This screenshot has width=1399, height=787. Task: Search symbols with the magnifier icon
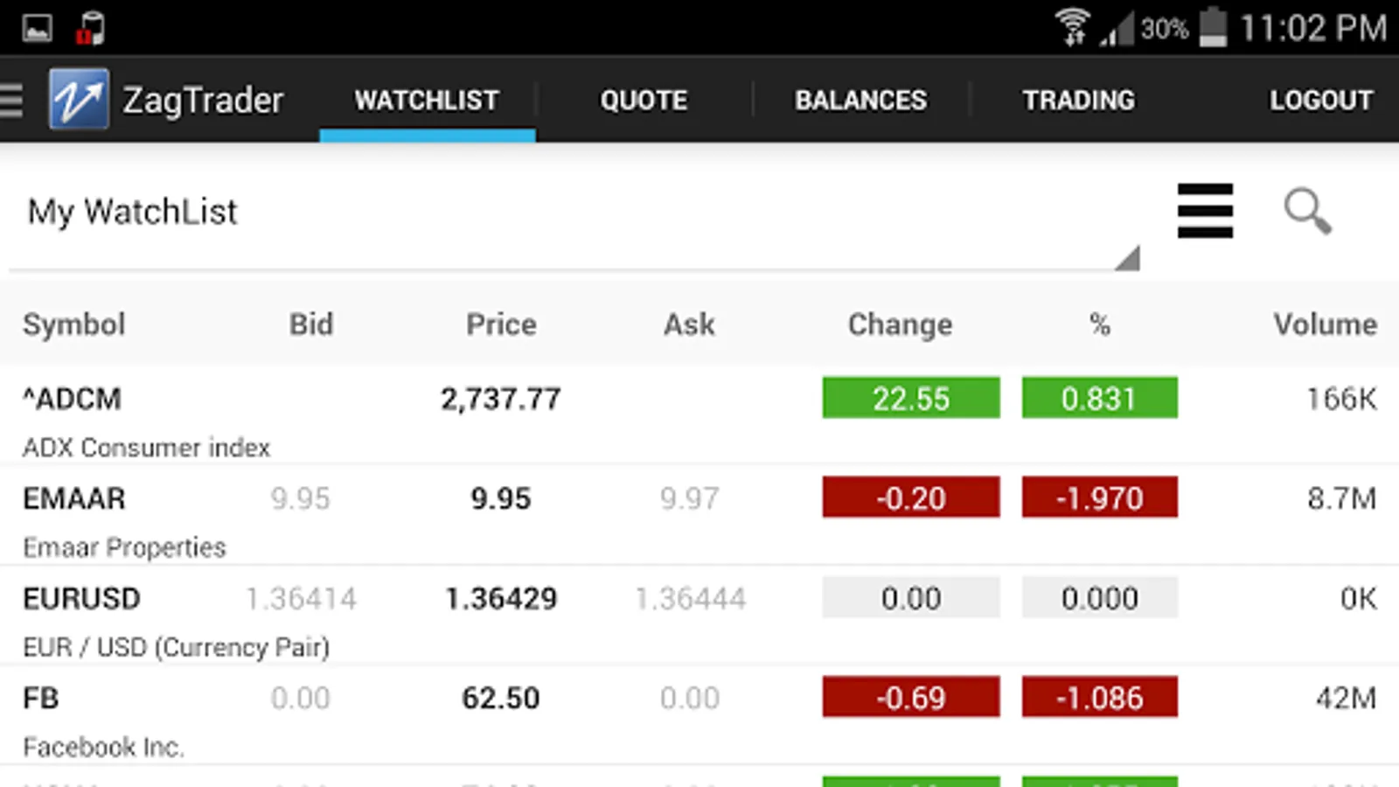(1307, 211)
